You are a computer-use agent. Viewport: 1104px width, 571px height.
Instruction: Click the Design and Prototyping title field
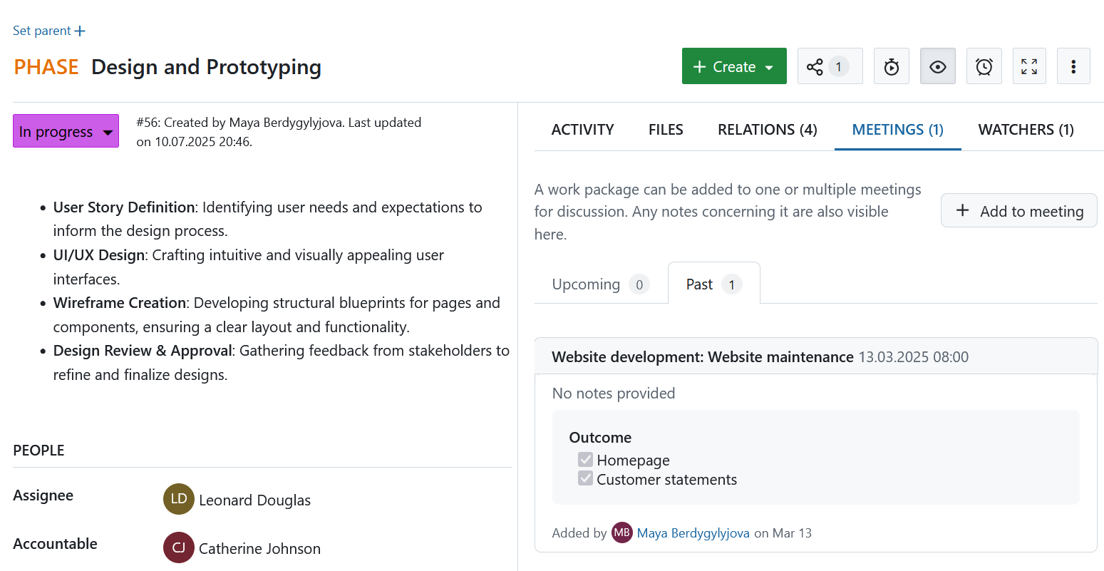pos(206,67)
